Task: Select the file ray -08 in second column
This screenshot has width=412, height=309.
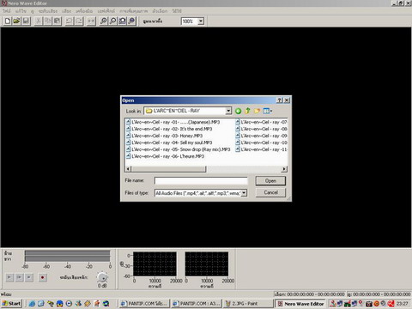Action: [261, 129]
